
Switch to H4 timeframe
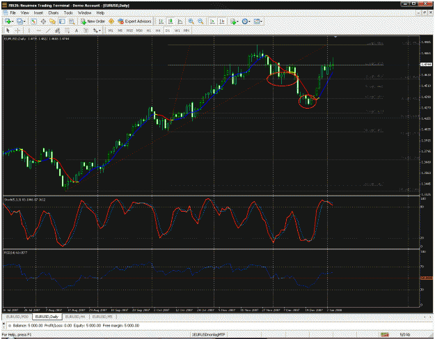point(158,31)
